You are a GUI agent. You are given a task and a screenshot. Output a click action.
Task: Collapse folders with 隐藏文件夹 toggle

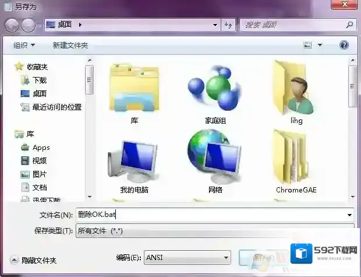click(x=34, y=260)
